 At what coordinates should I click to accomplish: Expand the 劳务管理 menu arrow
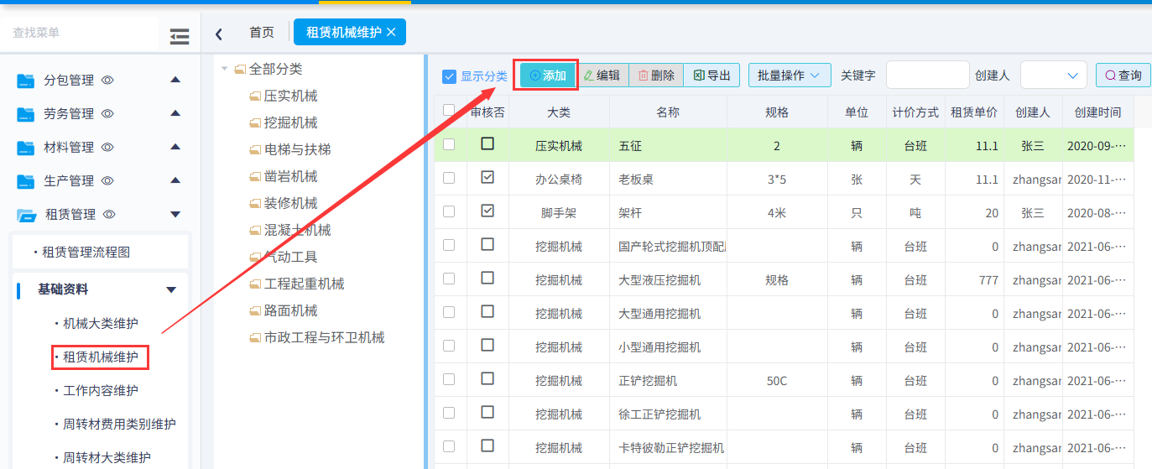click(x=175, y=113)
